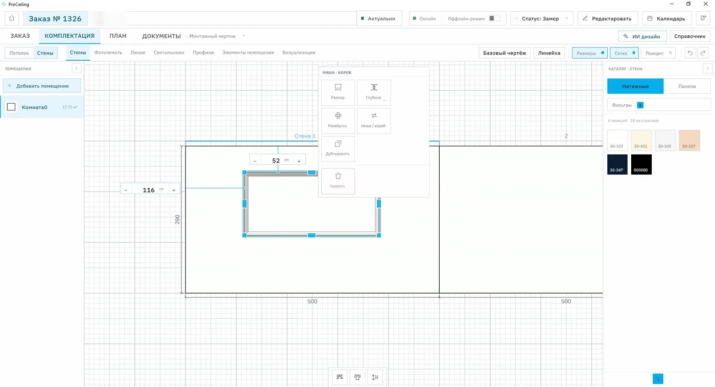Switch catalog to Панели

point(687,86)
